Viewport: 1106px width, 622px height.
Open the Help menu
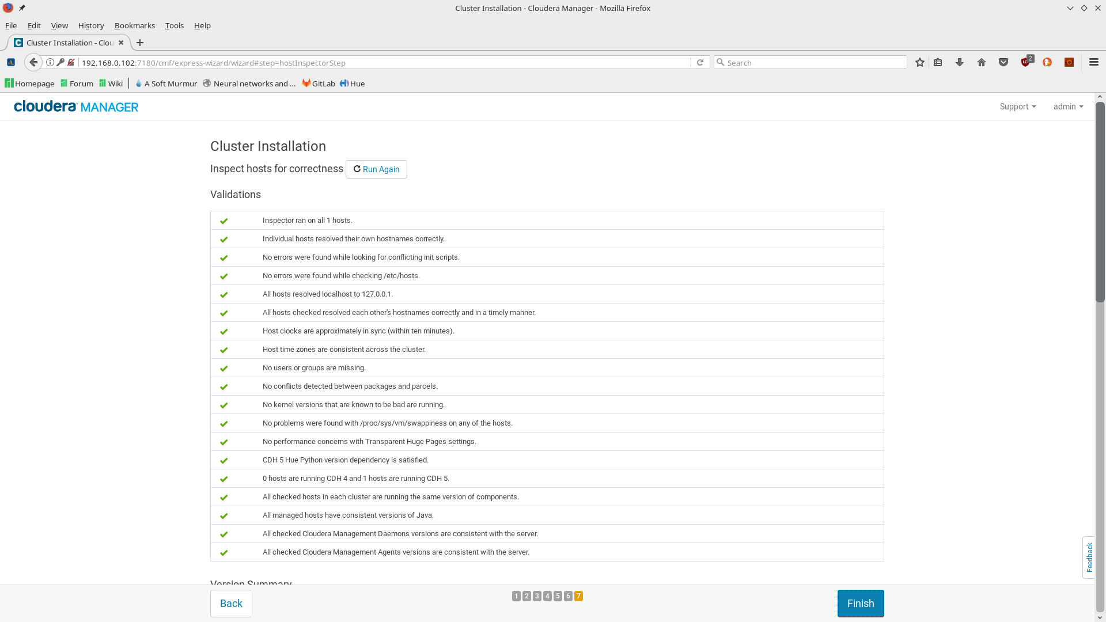coord(202,25)
